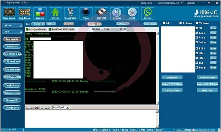Viewport: 221px width, 132px height.
Task: Click the white info list panel
Action: [x=178, y=49]
